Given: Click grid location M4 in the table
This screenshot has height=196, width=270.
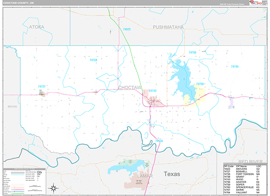Looking at the screenshot, I should coord(258,174).
